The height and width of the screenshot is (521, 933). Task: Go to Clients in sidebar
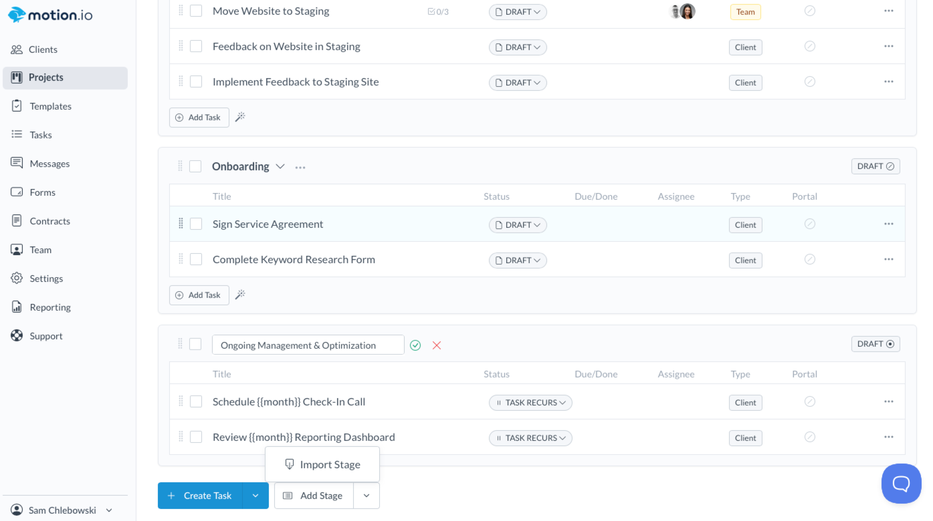tap(65, 49)
